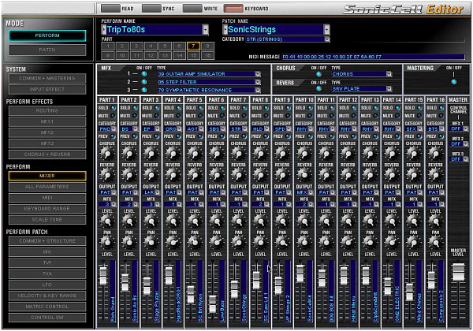
Task: Click the WRITE button in top bar
Action: click(192, 9)
